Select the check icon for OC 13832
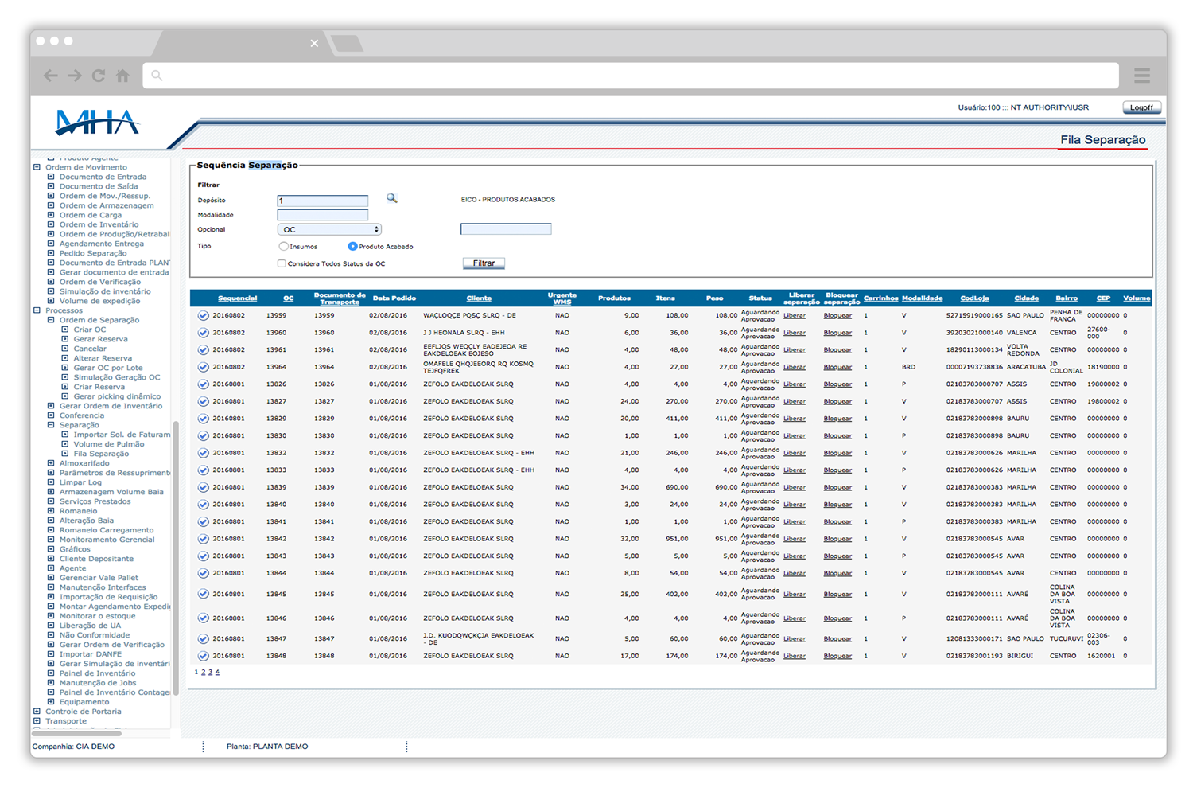This screenshot has width=1193, height=788. 204,454
